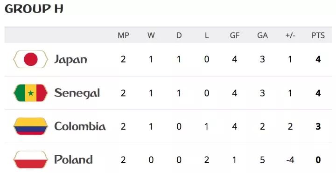Select the GA column header

click(x=262, y=35)
